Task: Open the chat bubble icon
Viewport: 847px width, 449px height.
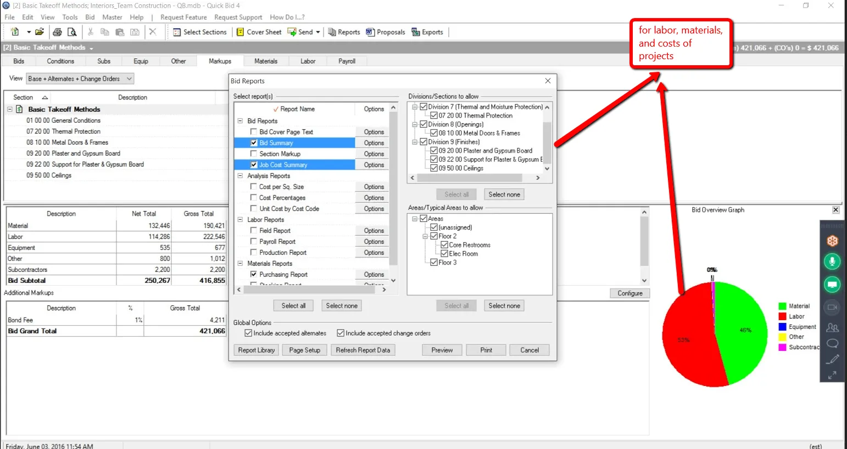Action: 832,343
